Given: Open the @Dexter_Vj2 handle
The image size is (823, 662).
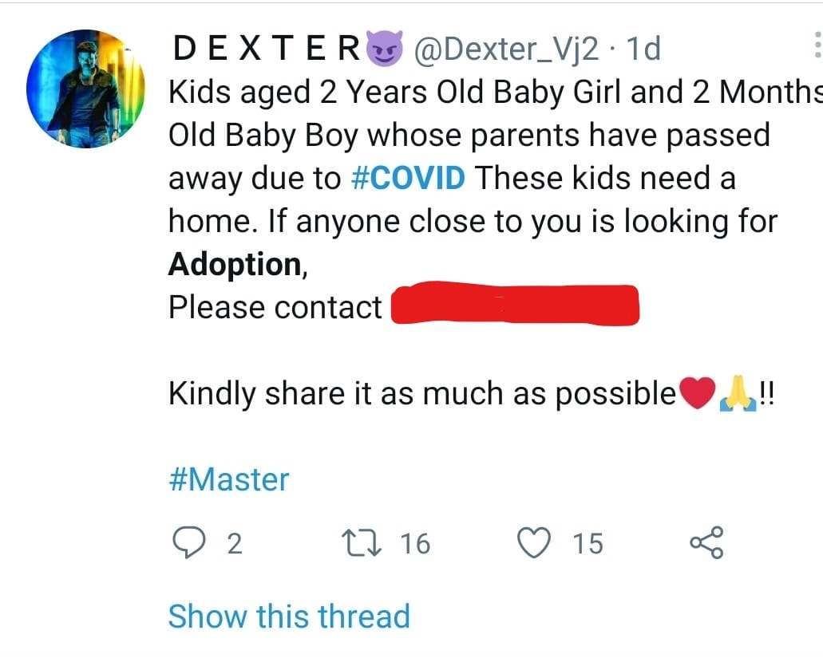Looking at the screenshot, I should click(504, 50).
